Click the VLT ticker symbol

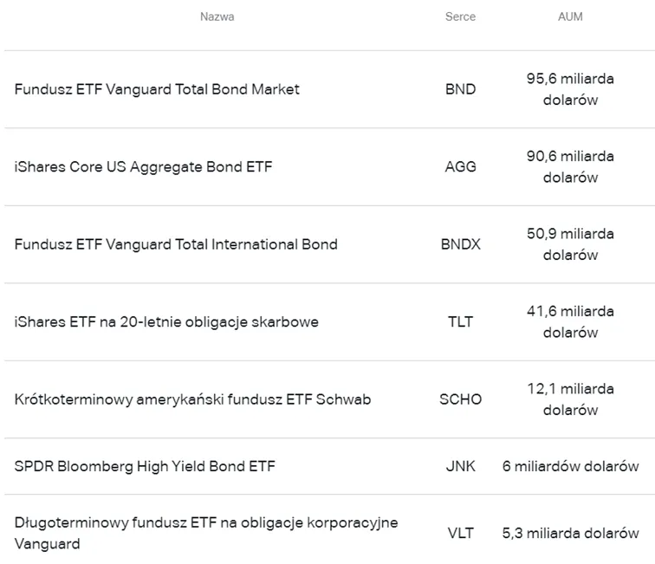tap(460, 533)
